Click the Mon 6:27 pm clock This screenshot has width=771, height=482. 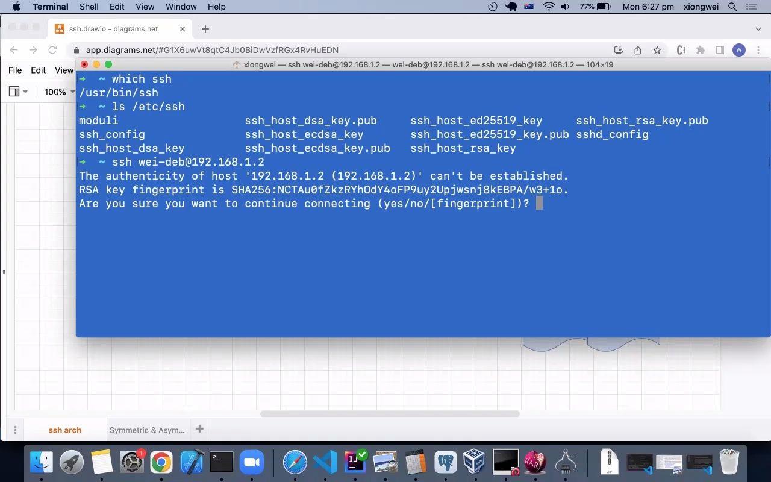point(648,7)
